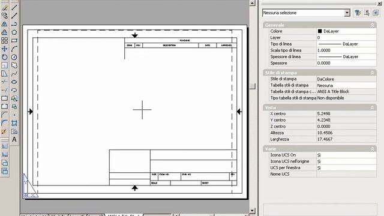Select the Point tool
Screen dimensions: 384x216
point(14,115)
